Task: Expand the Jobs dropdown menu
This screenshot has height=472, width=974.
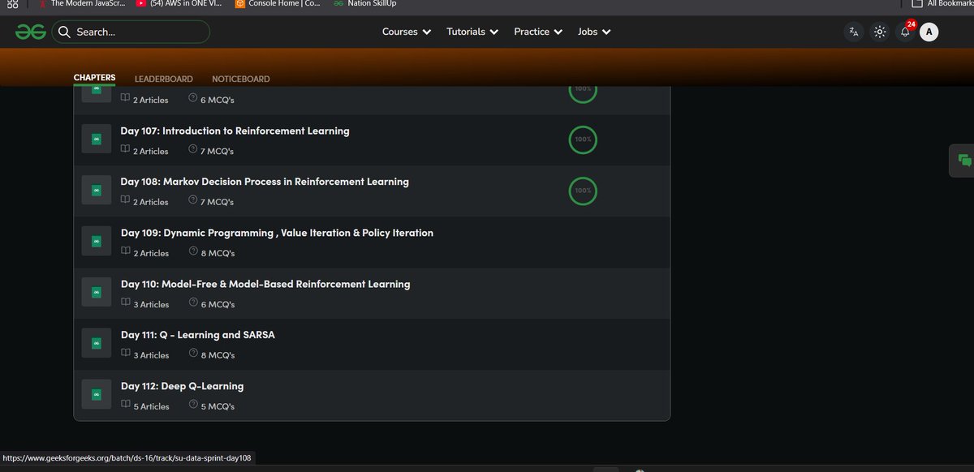Action: [x=594, y=32]
